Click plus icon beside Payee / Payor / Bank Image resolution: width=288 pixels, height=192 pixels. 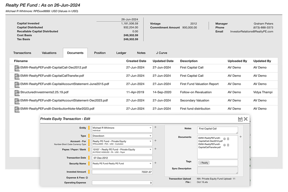coord(155,149)
